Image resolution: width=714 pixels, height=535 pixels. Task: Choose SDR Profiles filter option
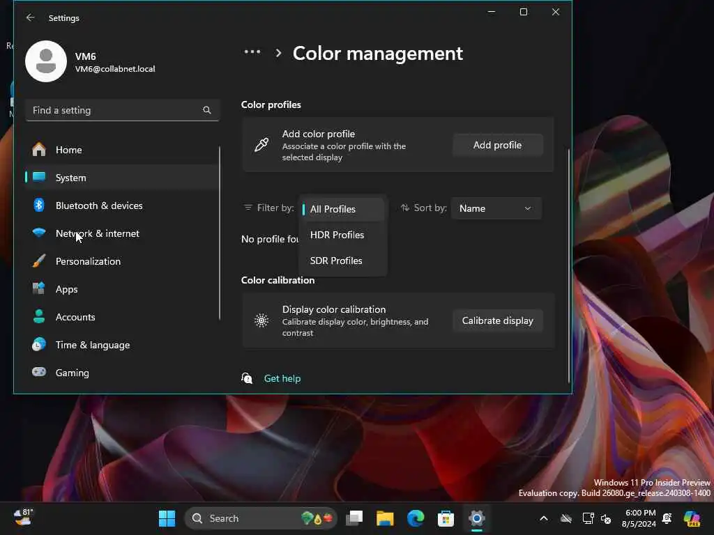tap(343, 261)
